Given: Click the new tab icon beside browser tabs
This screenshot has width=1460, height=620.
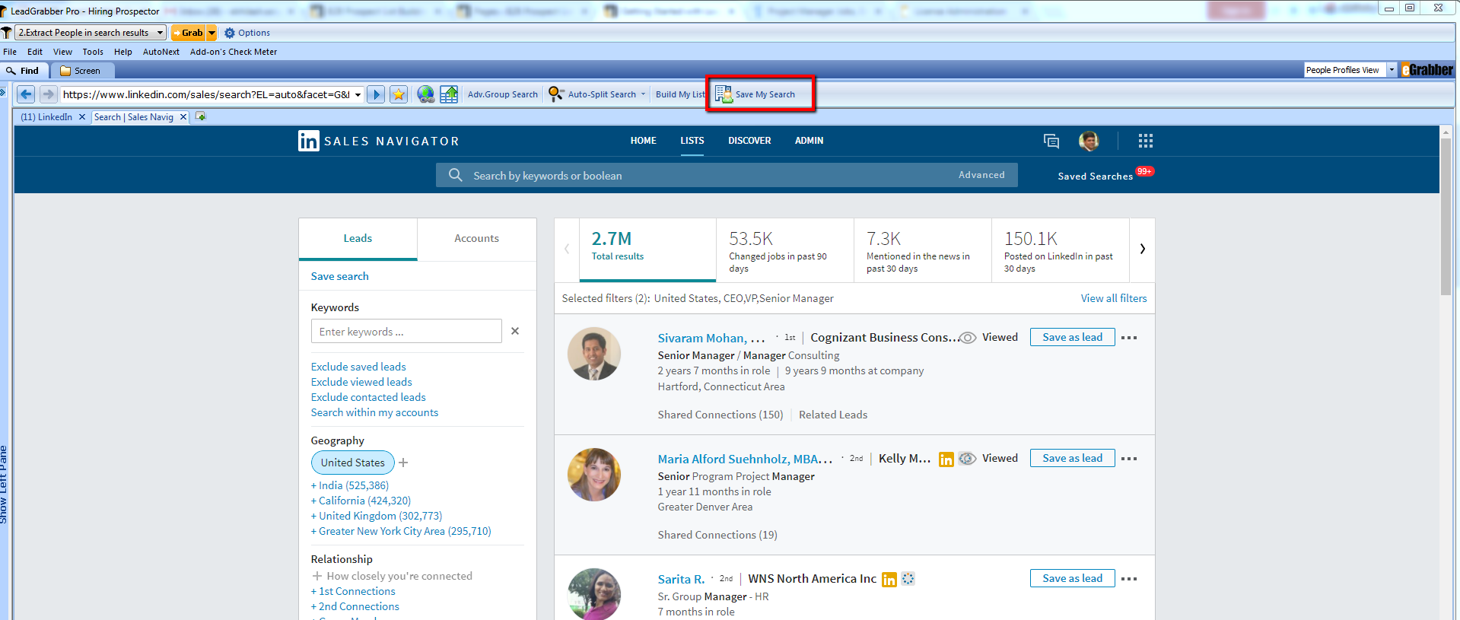Looking at the screenshot, I should 201,116.
